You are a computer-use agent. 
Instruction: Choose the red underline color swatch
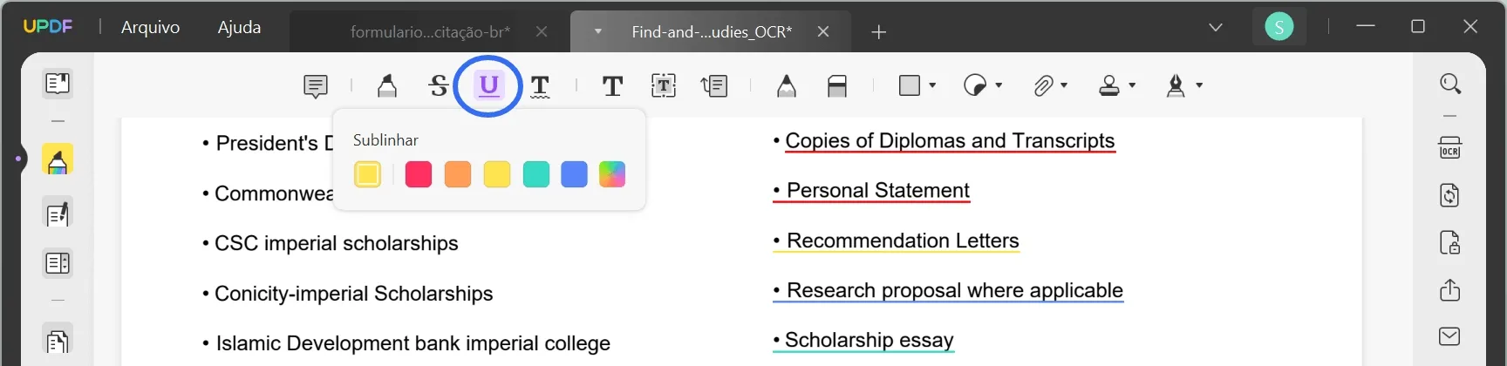[x=419, y=174]
